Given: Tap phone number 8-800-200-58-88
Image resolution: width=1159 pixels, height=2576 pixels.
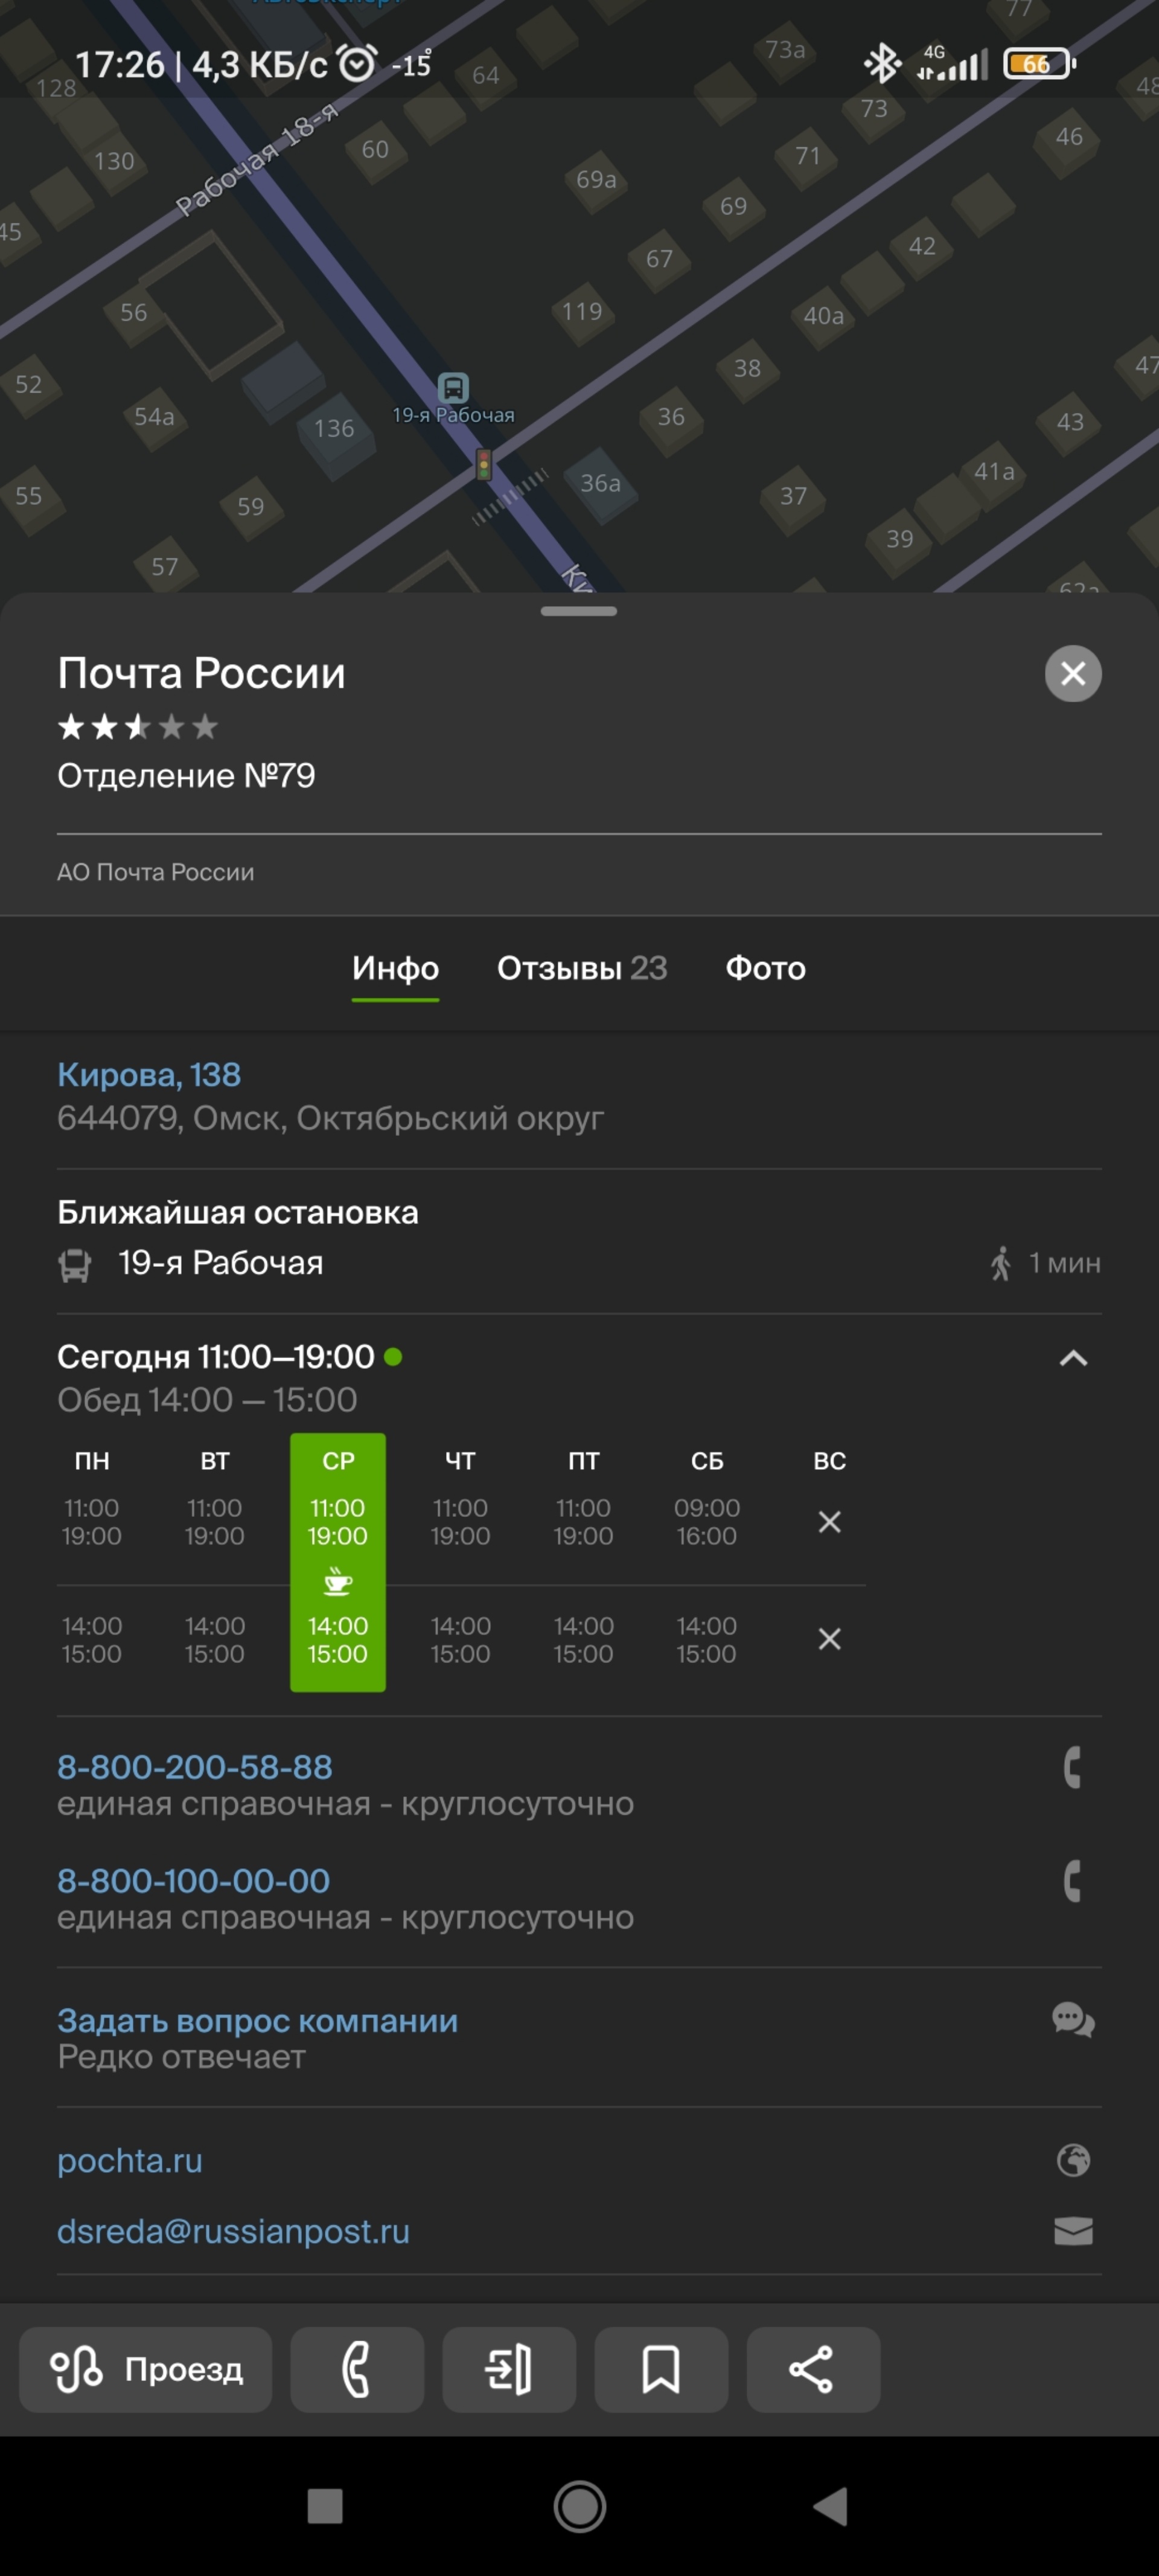Looking at the screenshot, I should point(195,1767).
